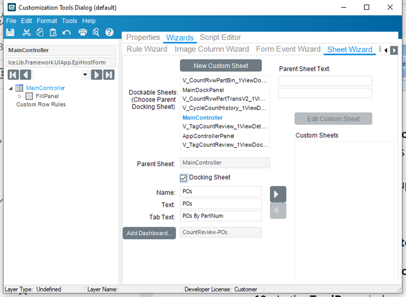Click the MainController name field on the left
406x297 pixels.
[x=61, y=50]
